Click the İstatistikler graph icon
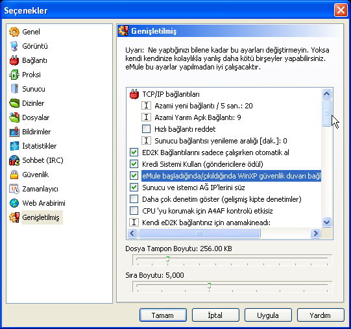The width and height of the screenshot is (351, 329). pos(14,146)
